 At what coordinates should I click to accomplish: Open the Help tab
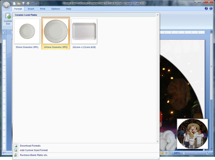[68, 9]
